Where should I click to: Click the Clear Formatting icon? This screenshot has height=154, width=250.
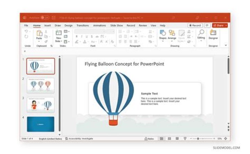[112, 42]
